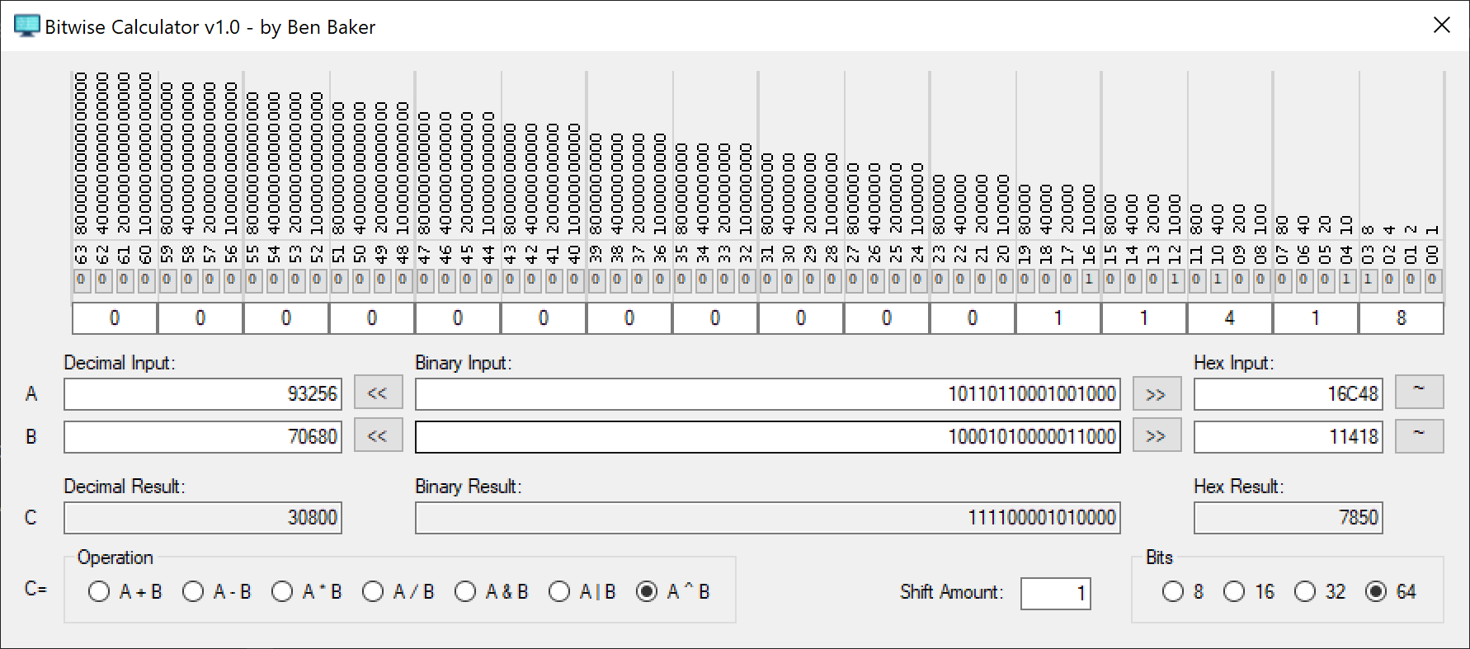Viewport: 1470px width, 649px height.
Task: Toggle bit 24 button
Action: click(x=917, y=280)
